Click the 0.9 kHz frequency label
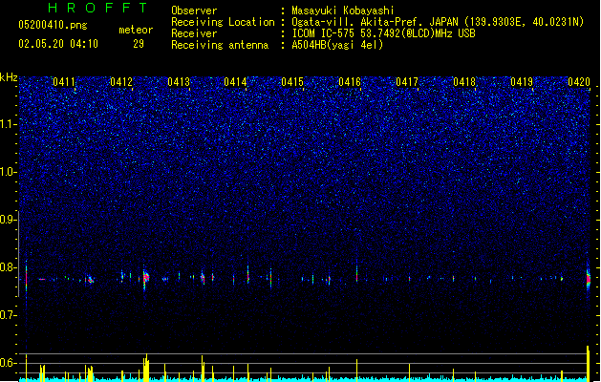The image size is (601, 382). [x=8, y=220]
